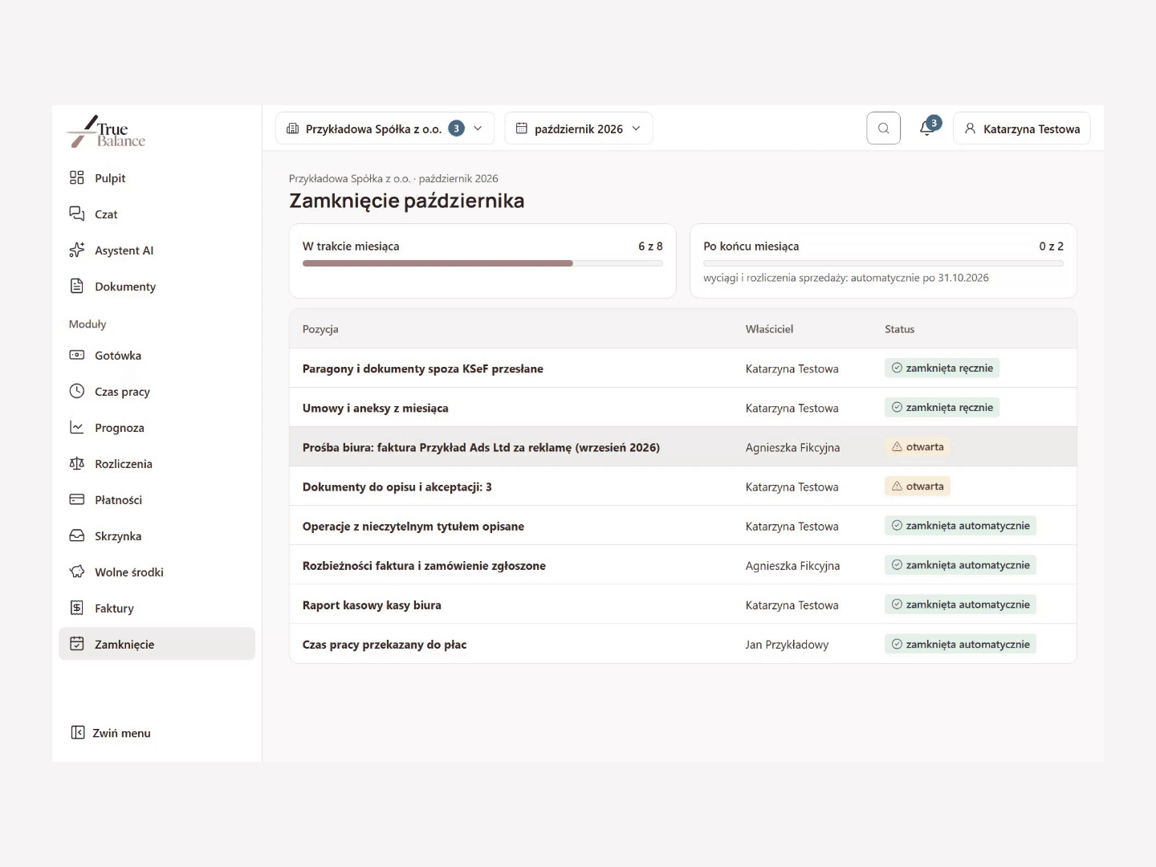Open the 'Prośba biura: faktura Przykład Ads Ltd' row
The width and height of the screenshot is (1156, 867).
[x=683, y=447]
